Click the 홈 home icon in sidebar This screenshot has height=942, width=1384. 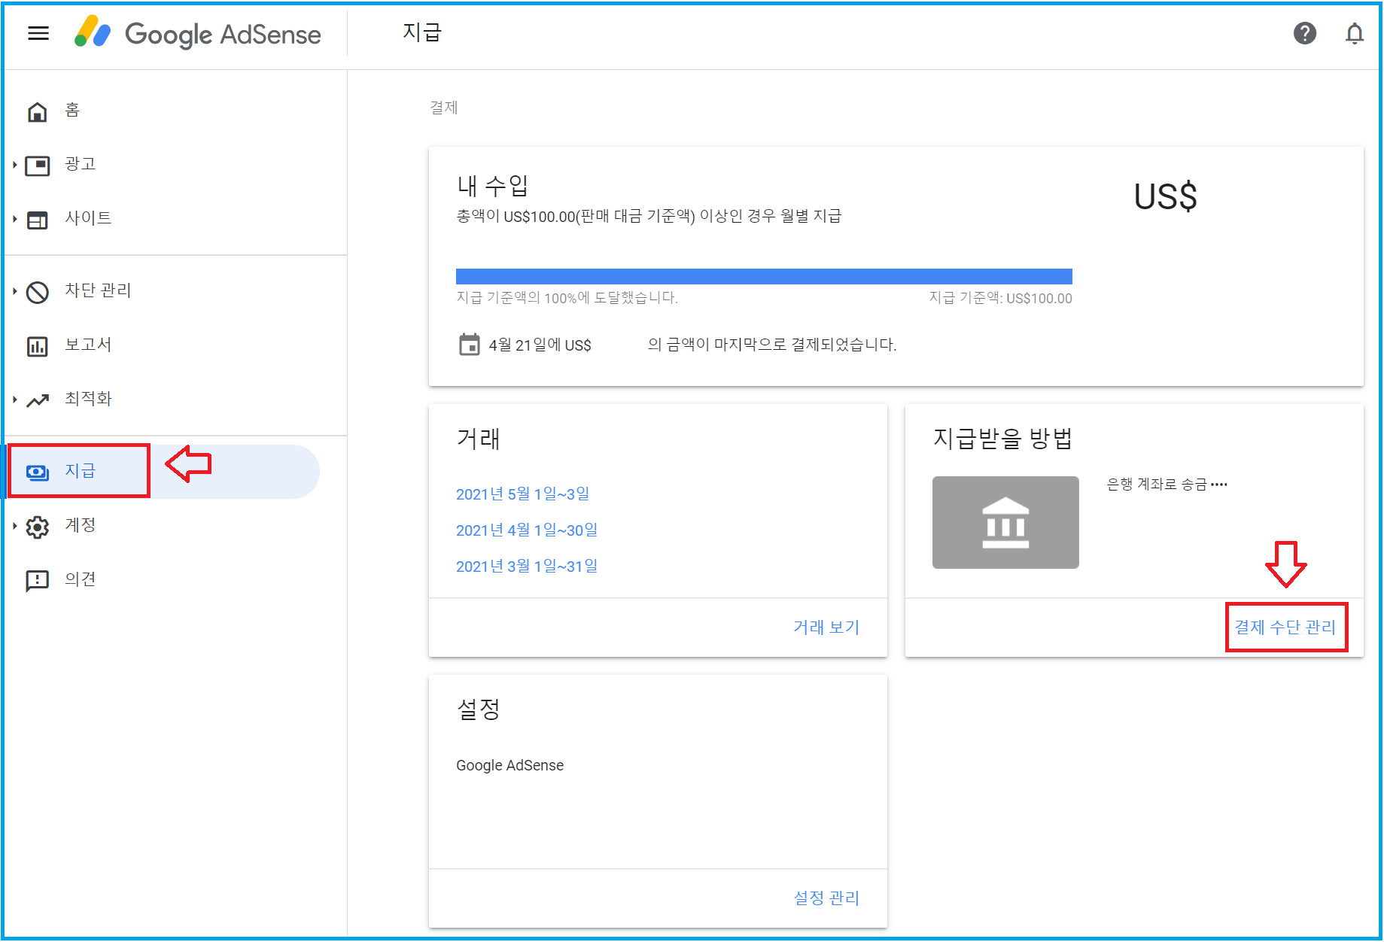tap(38, 111)
